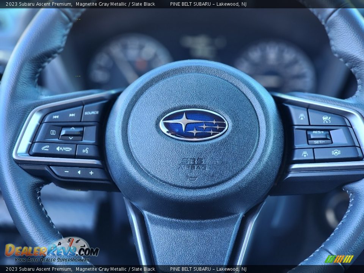Select the SRS AIRBAG embossed label
Image resolution: width=364 pixels, height=273 pixels.
[193, 164]
